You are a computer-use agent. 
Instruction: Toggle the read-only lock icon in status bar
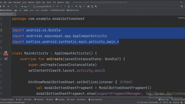(182, 103)
